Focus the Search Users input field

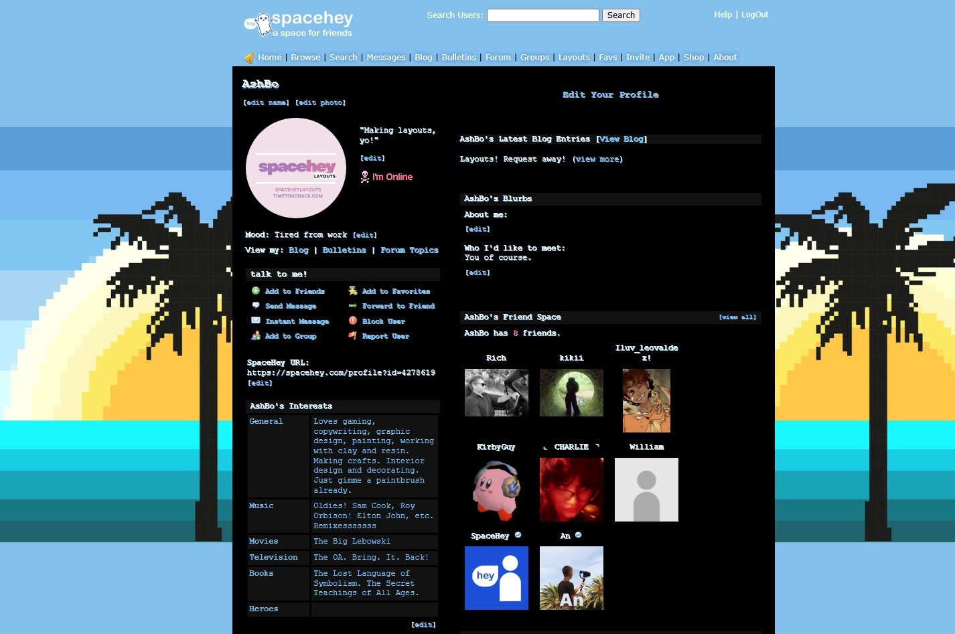pos(542,15)
